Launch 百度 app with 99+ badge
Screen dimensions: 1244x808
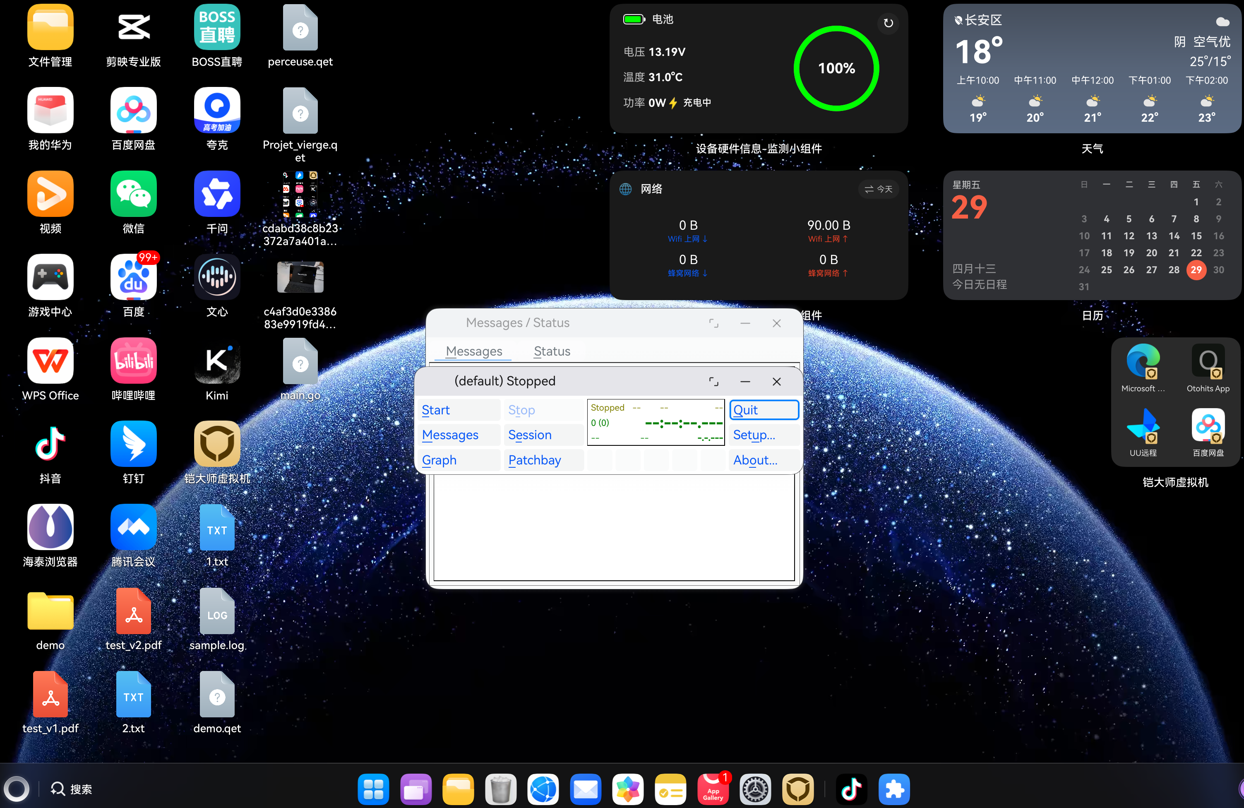[x=133, y=277]
